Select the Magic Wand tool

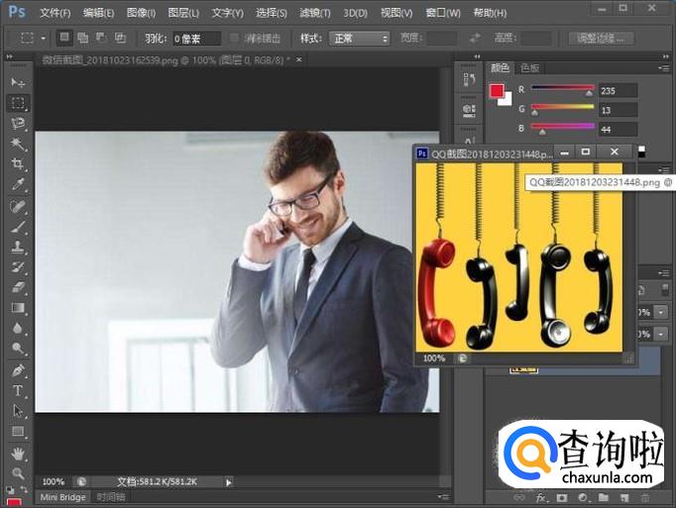click(18, 144)
